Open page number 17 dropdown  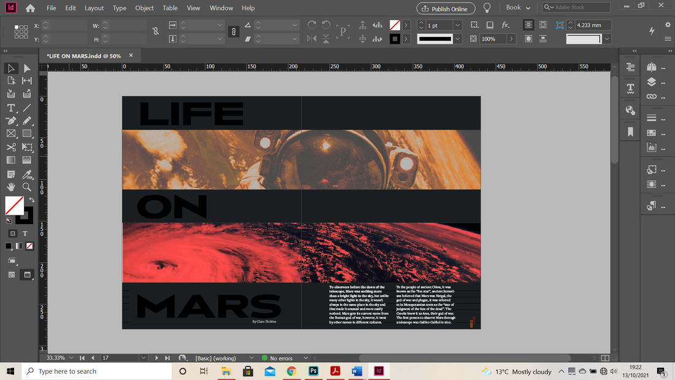[x=144, y=358]
